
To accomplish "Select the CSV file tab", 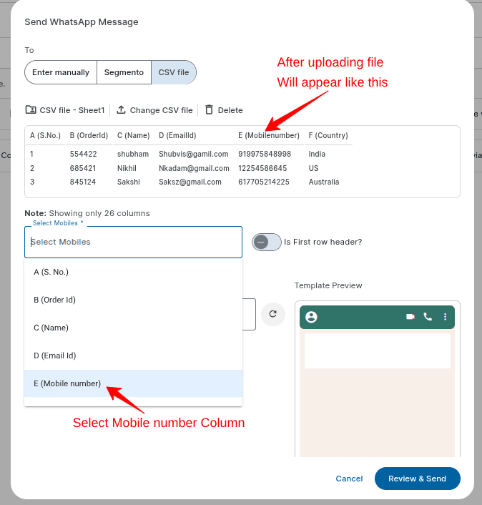I will [174, 72].
